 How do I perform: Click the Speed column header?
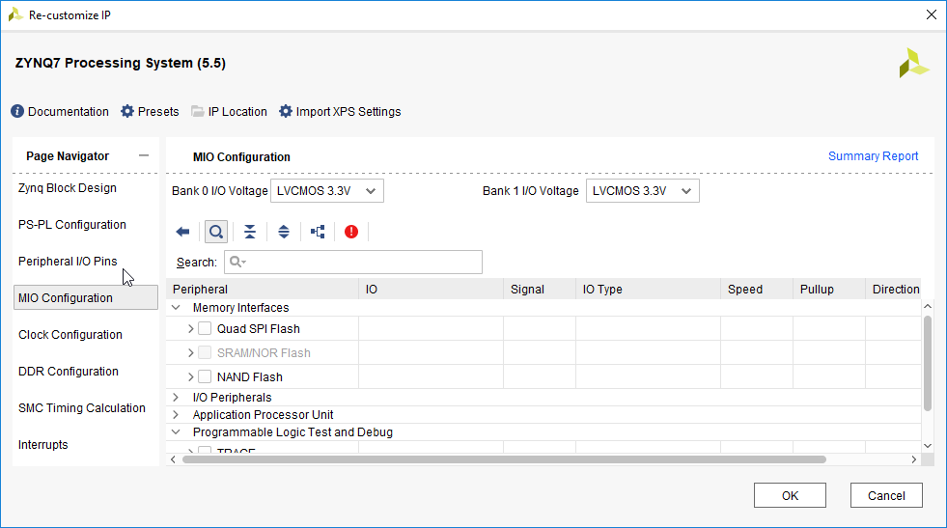tap(758, 290)
